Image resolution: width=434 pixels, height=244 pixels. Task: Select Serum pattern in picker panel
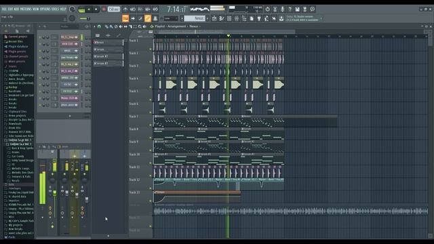[108, 49]
